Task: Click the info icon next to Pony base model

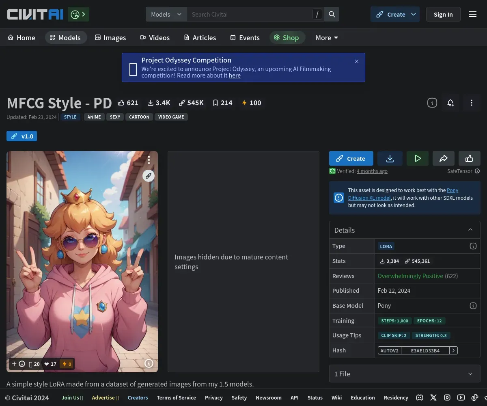Action: 473,306
